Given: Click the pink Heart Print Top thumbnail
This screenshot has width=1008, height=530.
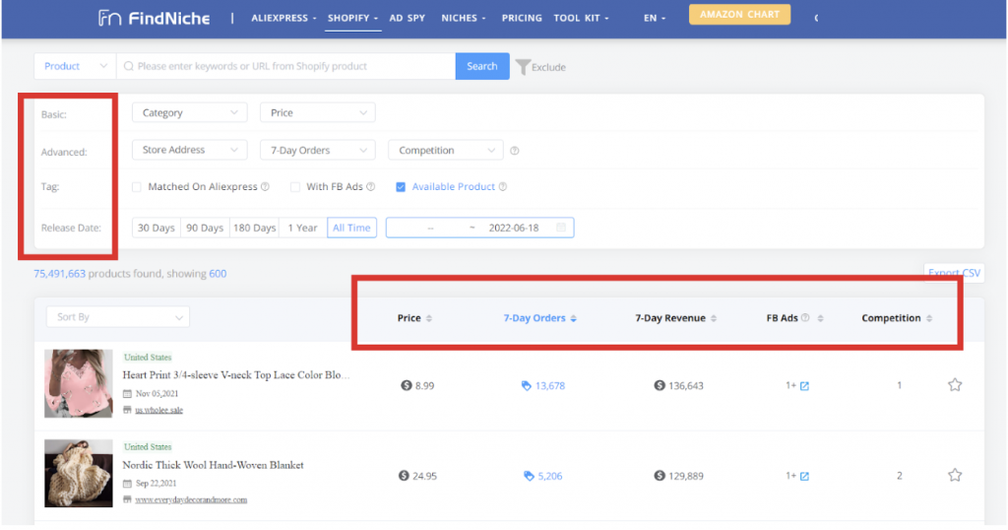Looking at the screenshot, I should (79, 383).
